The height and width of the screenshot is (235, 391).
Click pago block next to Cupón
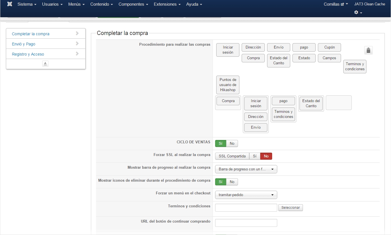[x=304, y=47]
